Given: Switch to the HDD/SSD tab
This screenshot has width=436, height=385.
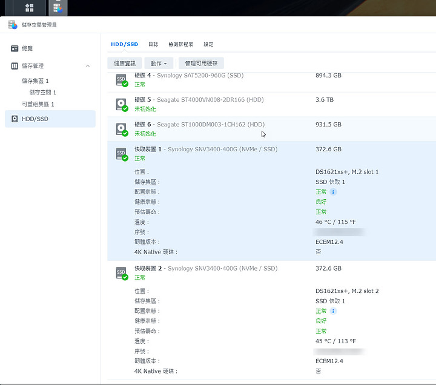Looking at the screenshot, I should click(124, 44).
